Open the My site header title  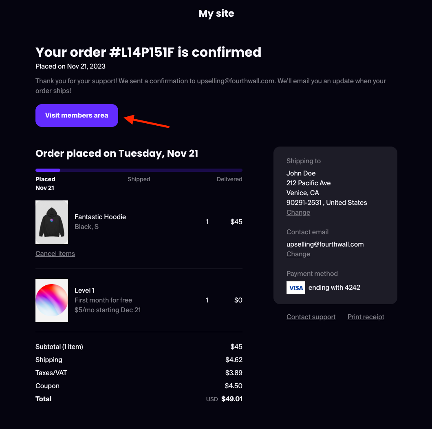[216, 13]
